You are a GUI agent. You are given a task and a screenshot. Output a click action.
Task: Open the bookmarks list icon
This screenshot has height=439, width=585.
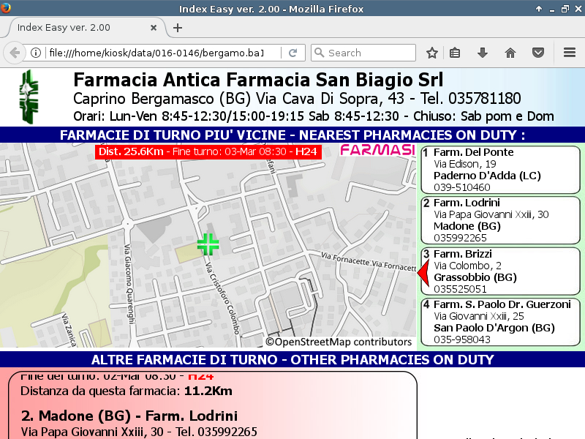point(455,53)
